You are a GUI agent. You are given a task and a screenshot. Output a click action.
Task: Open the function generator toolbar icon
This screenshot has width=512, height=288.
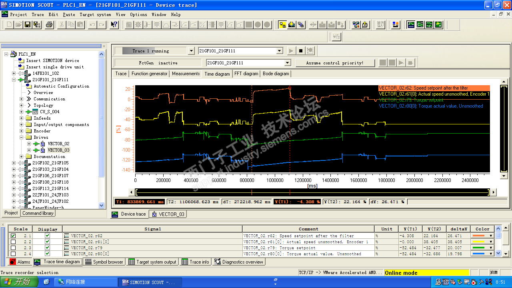(x=420, y=25)
